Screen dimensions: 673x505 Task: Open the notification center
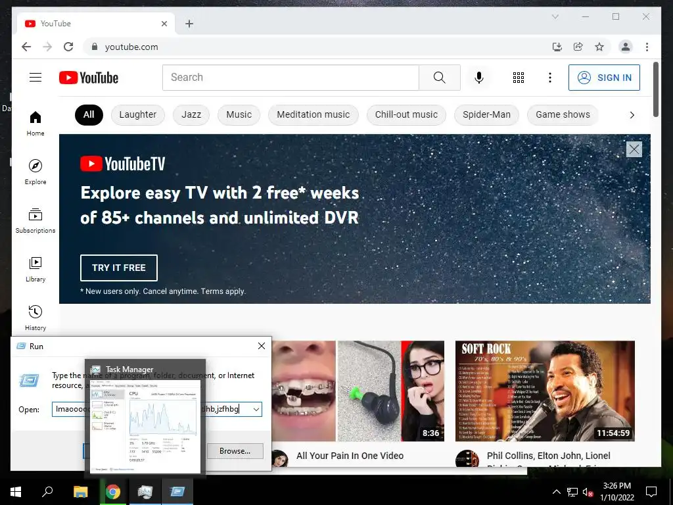(x=651, y=491)
